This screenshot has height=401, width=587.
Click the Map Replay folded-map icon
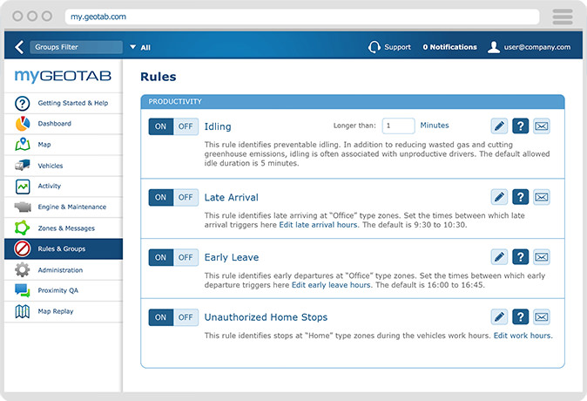pos(22,311)
